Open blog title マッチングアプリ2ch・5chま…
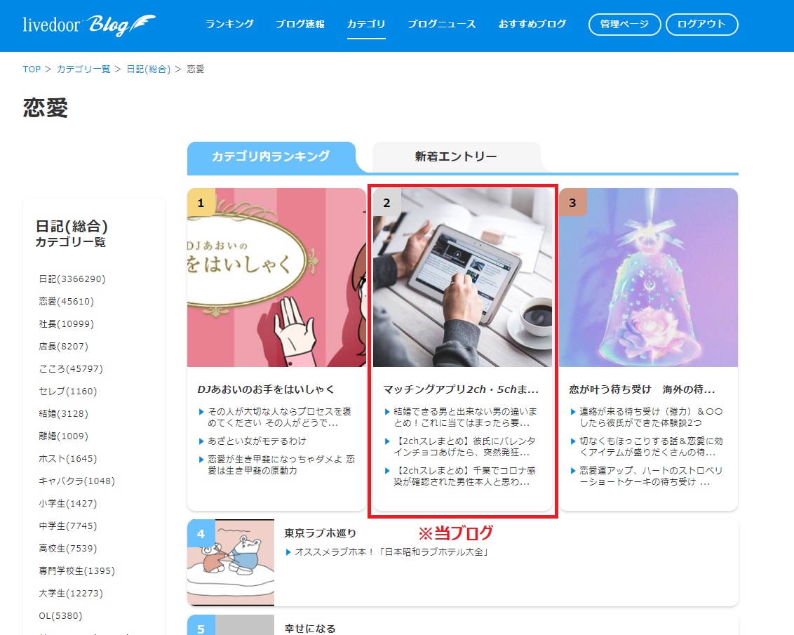 click(461, 389)
